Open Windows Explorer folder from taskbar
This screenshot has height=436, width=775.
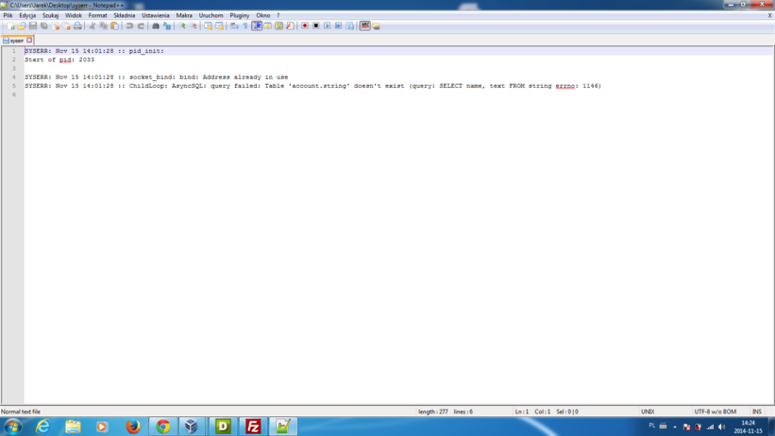click(73, 427)
